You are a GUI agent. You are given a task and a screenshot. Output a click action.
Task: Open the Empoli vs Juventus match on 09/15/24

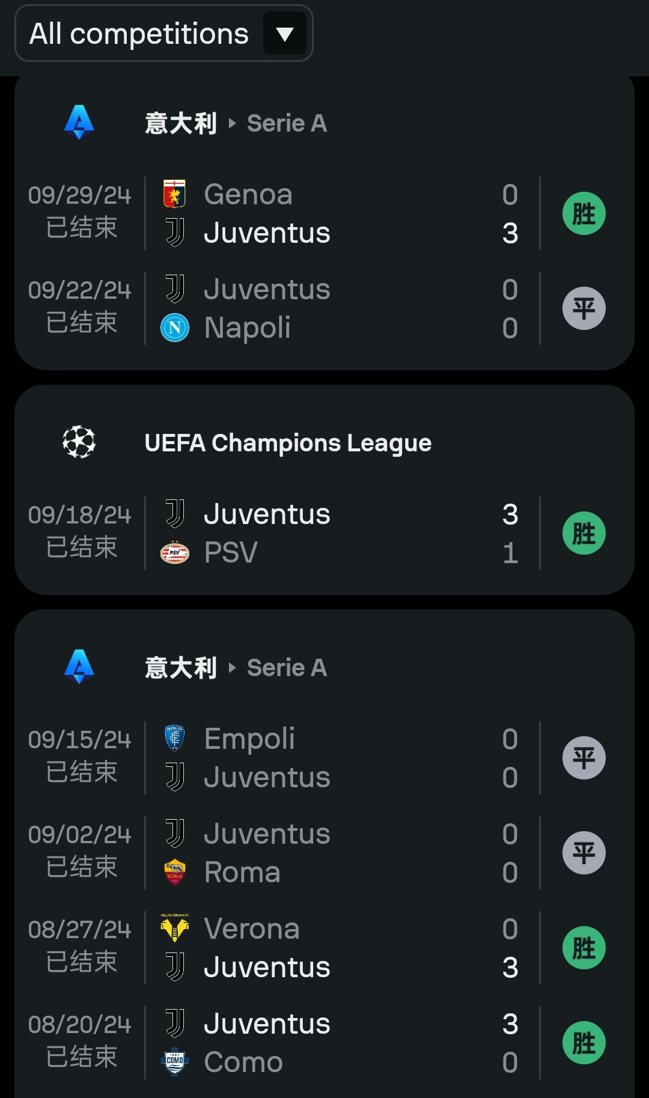click(x=337, y=758)
